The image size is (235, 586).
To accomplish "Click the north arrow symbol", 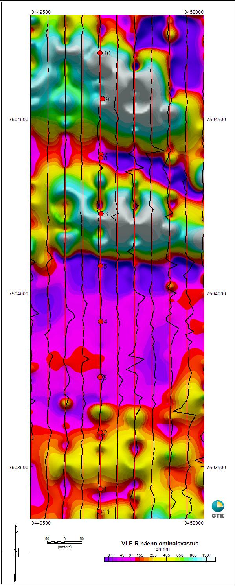I will [16, 552].
